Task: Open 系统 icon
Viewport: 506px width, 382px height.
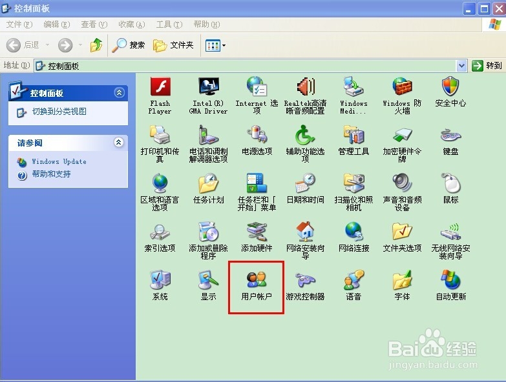Action: pyautogui.click(x=160, y=286)
